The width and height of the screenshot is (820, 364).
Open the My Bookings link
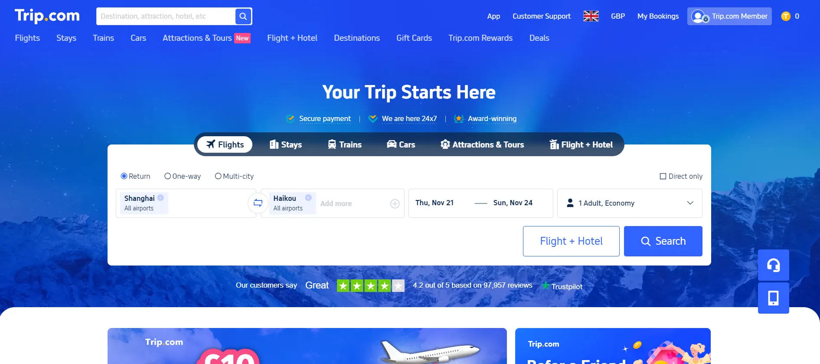pos(658,16)
